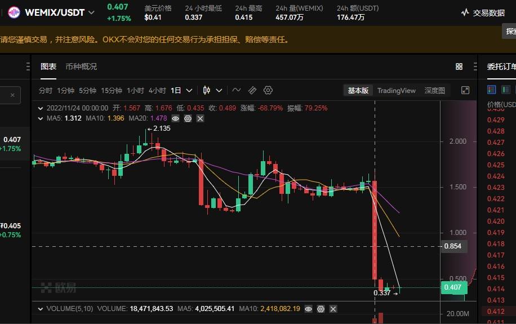Click the 美元价格 $0.41 value
The height and width of the screenshot is (324, 516).
pos(153,17)
